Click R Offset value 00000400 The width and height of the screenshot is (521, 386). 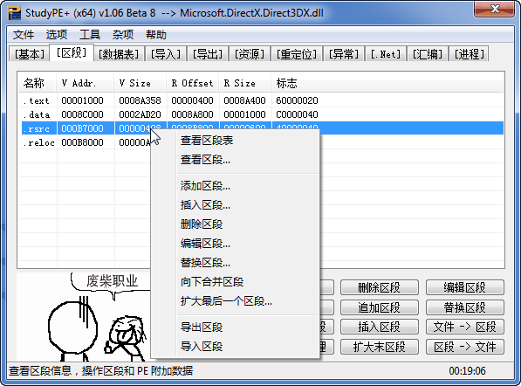tap(192, 100)
